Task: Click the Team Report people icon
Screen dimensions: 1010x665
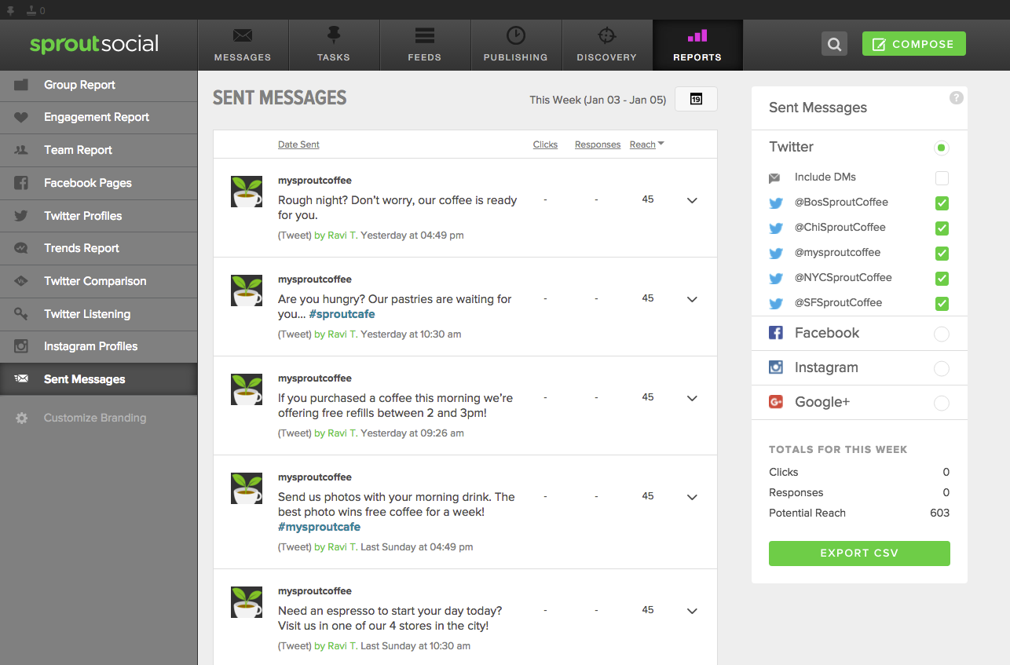Action: click(x=21, y=150)
